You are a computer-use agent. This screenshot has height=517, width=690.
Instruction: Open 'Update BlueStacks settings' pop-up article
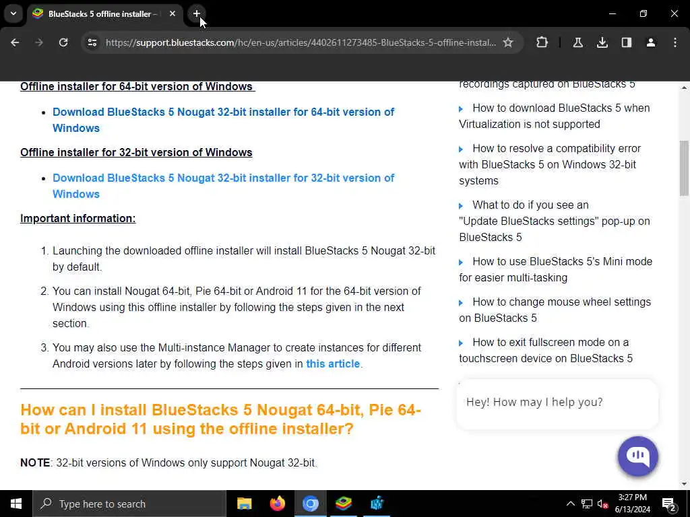click(555, 221)
